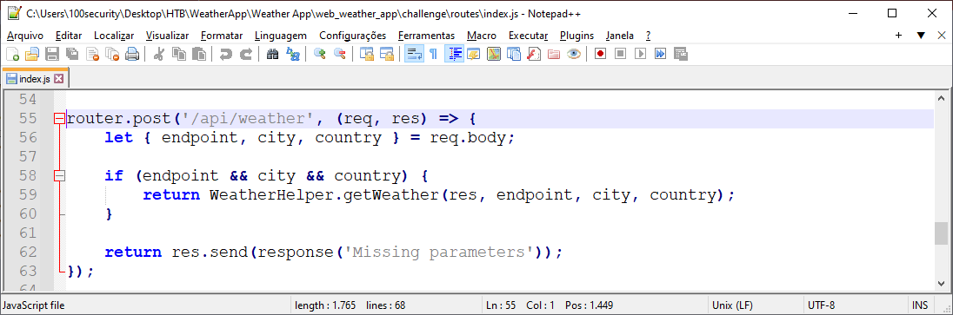Open Folder as Workspace icon
The height and width of the screenshot is (315, 953).
click(x=553, y=54)
